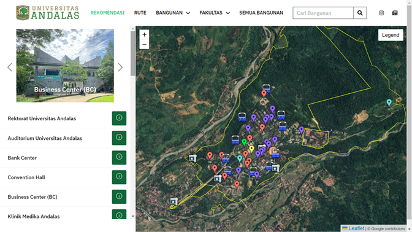Screen dimensions: 412x232
Task: Show the map Legend
Action: pos(391,35)
